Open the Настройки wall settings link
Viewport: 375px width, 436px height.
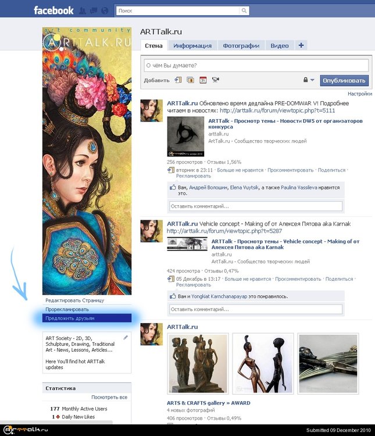[x=360, y=94]
